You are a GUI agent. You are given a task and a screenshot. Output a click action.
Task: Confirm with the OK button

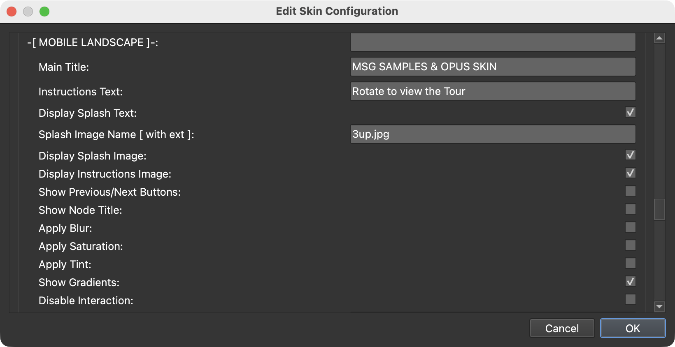pyautogui.click(x=633, y=328)
